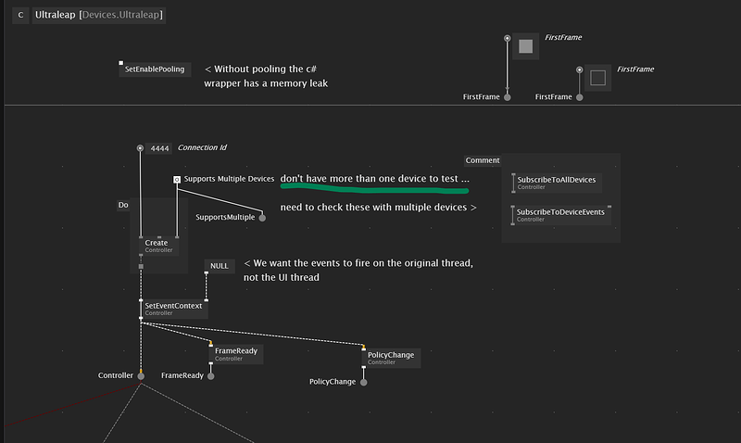Select the Ultraleap [Devices.Ultraleap] title label
Viewport: 741px width, 443px height.
[99, 15]
